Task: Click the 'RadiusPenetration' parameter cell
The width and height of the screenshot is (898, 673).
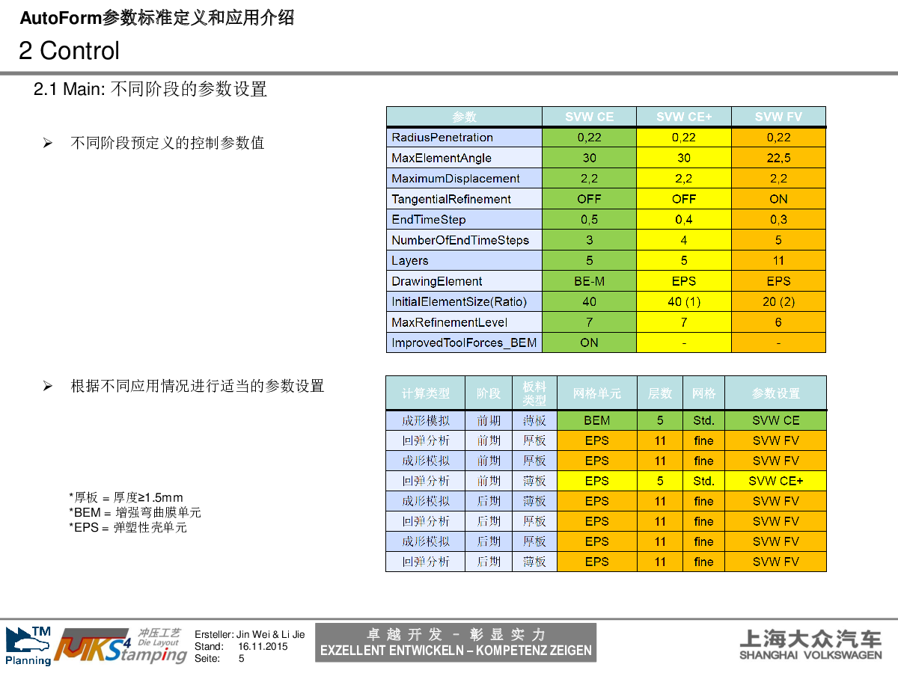Action: click(464, 138)
